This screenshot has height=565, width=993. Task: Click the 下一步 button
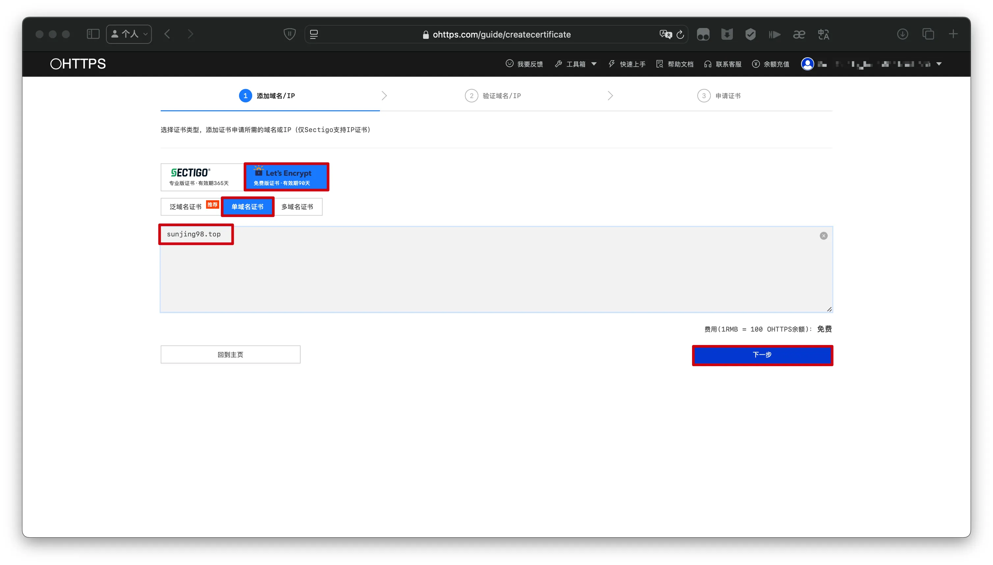(x=762, y=355)
